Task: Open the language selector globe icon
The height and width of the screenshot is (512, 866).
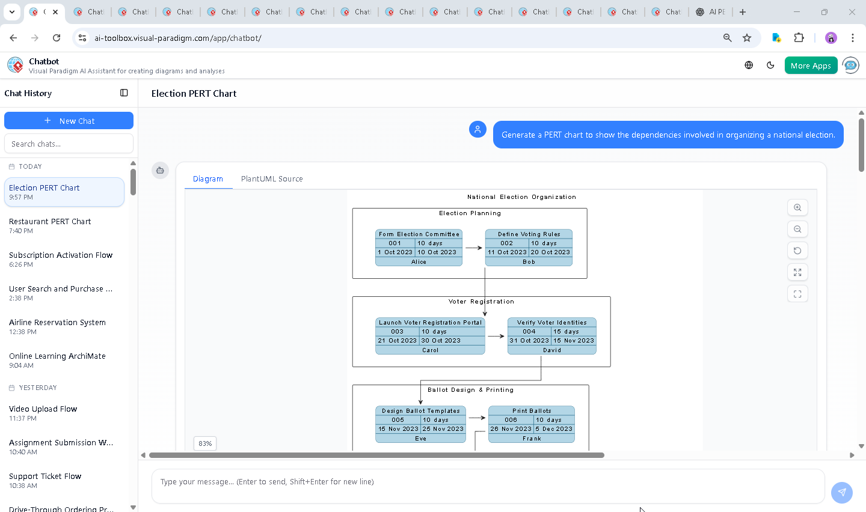Action: click(749, 65)
